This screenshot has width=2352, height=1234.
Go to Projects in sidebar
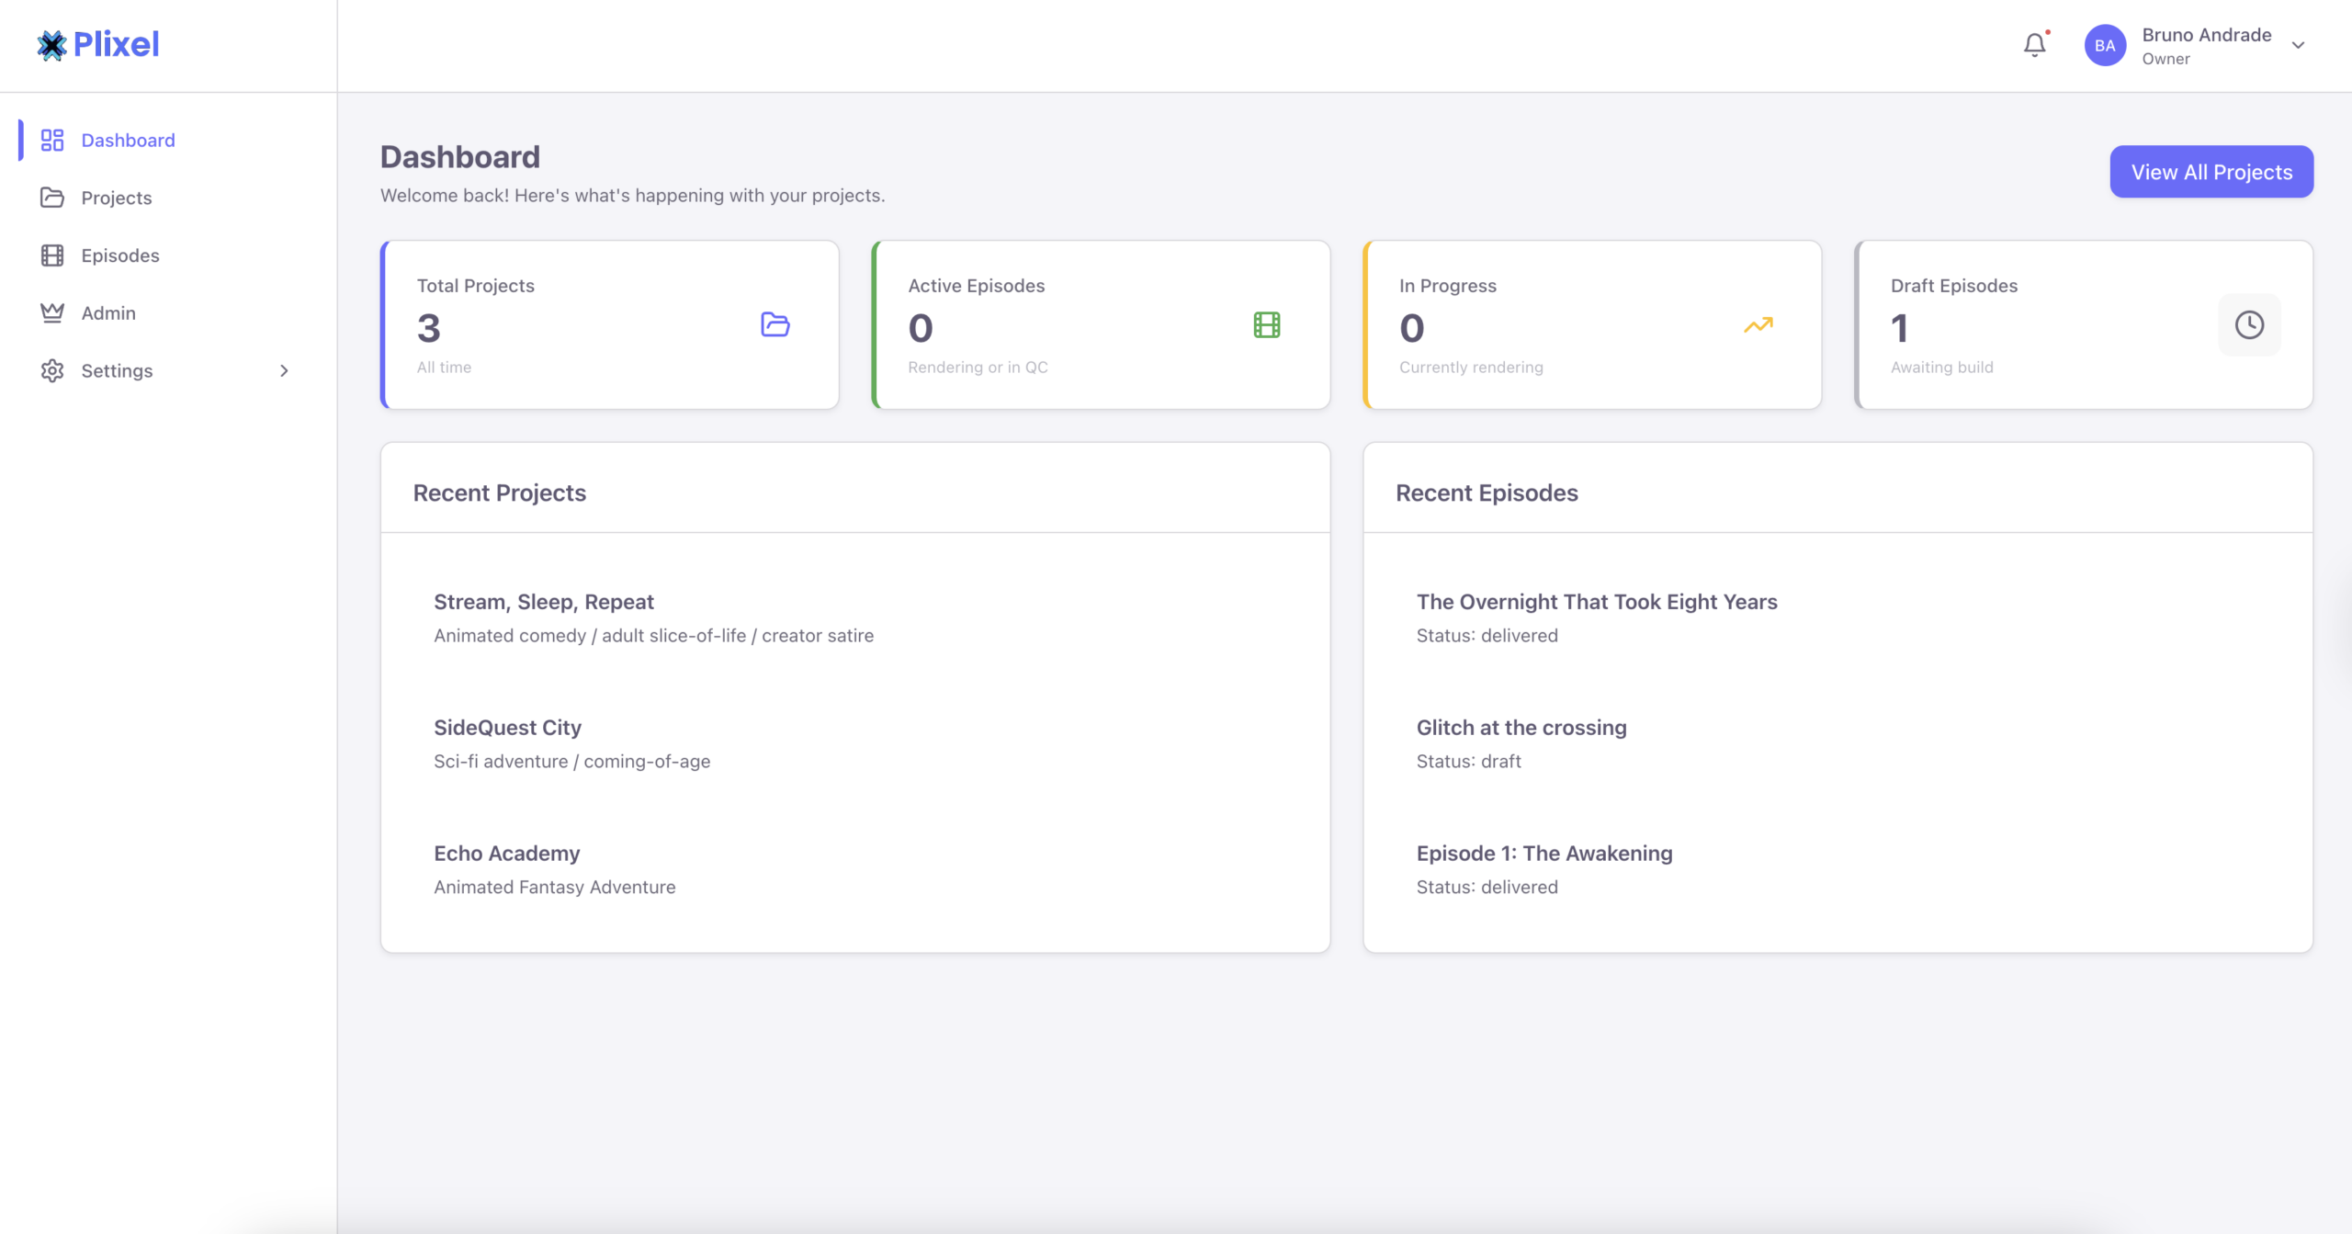coord(116,198)
